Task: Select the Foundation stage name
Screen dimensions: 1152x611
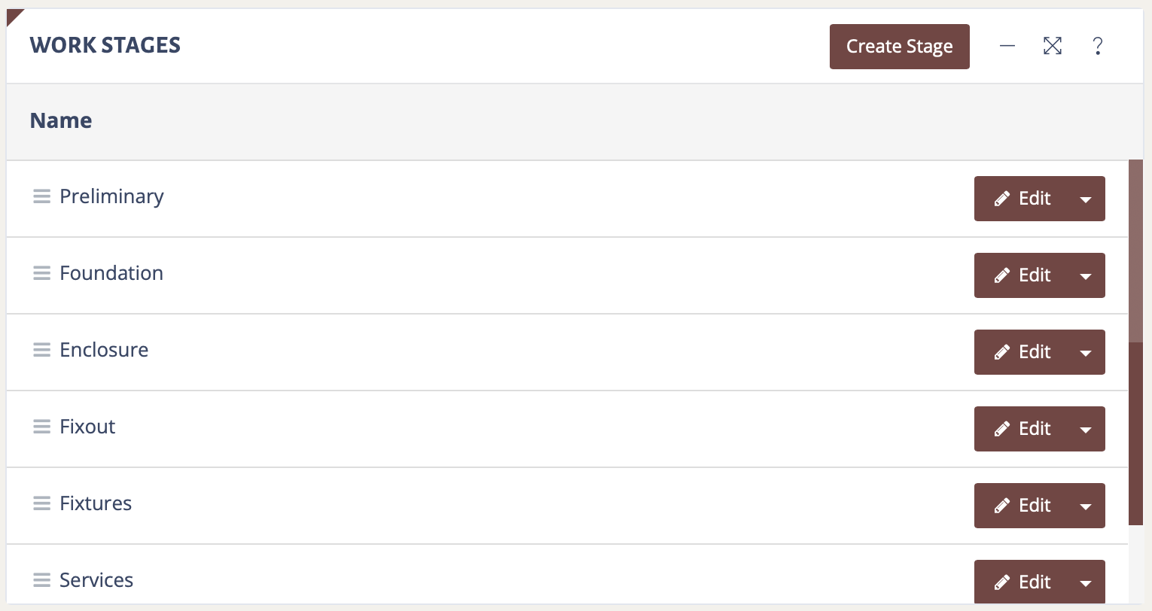Action: [111, 273]
